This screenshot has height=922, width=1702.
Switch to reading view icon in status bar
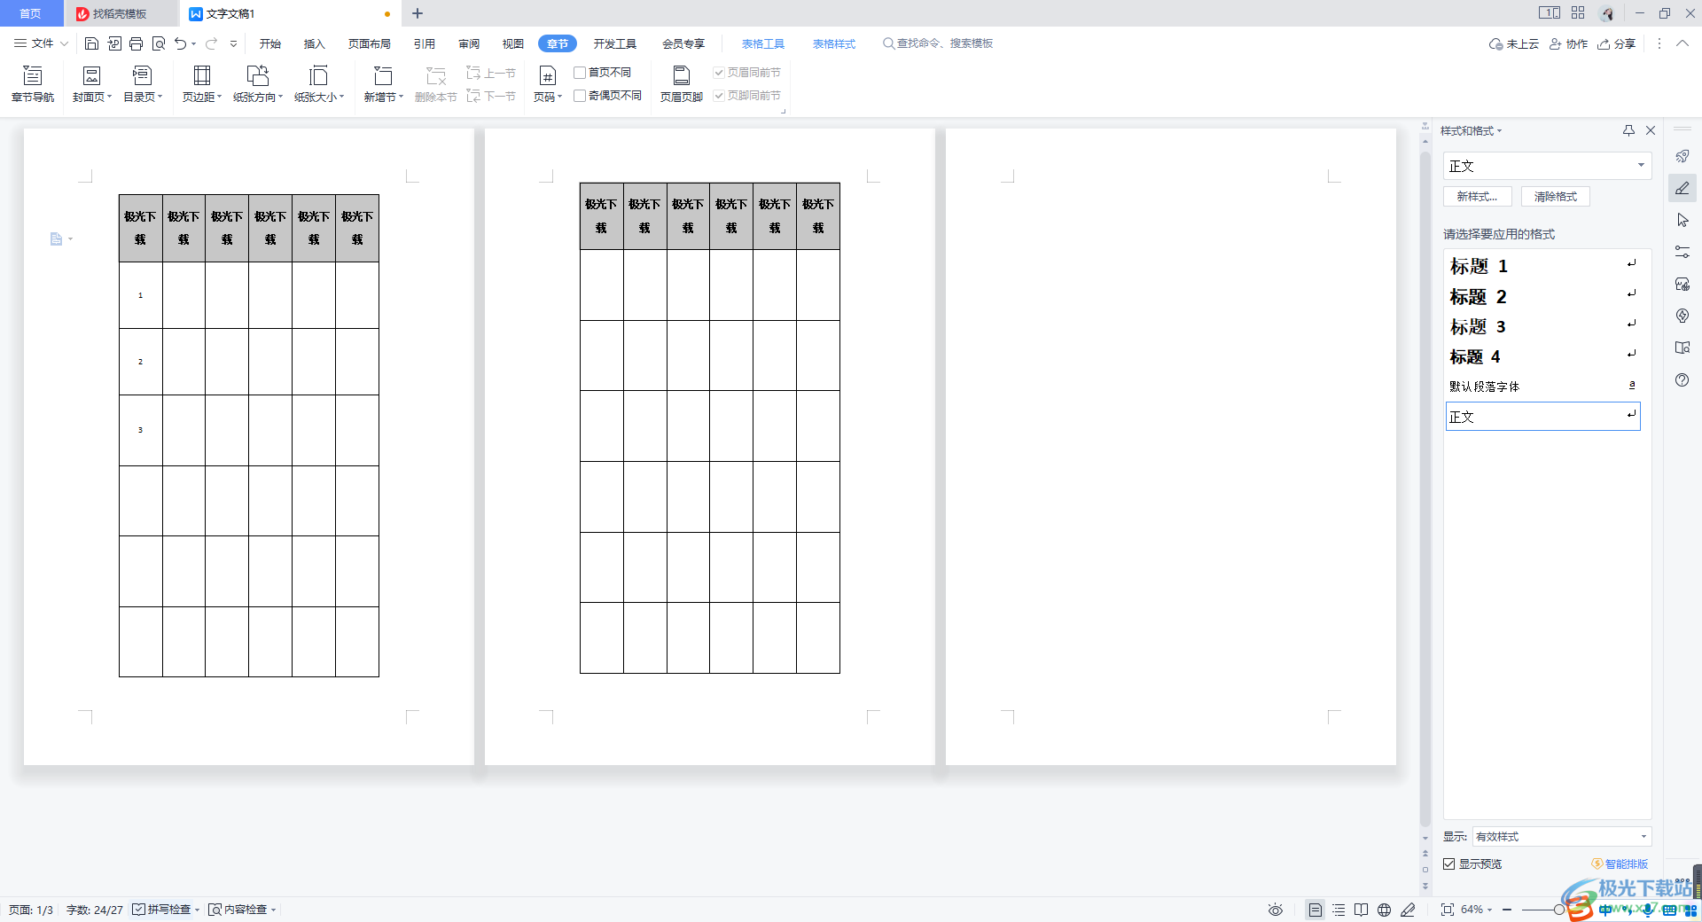[x=1362, y=910]
